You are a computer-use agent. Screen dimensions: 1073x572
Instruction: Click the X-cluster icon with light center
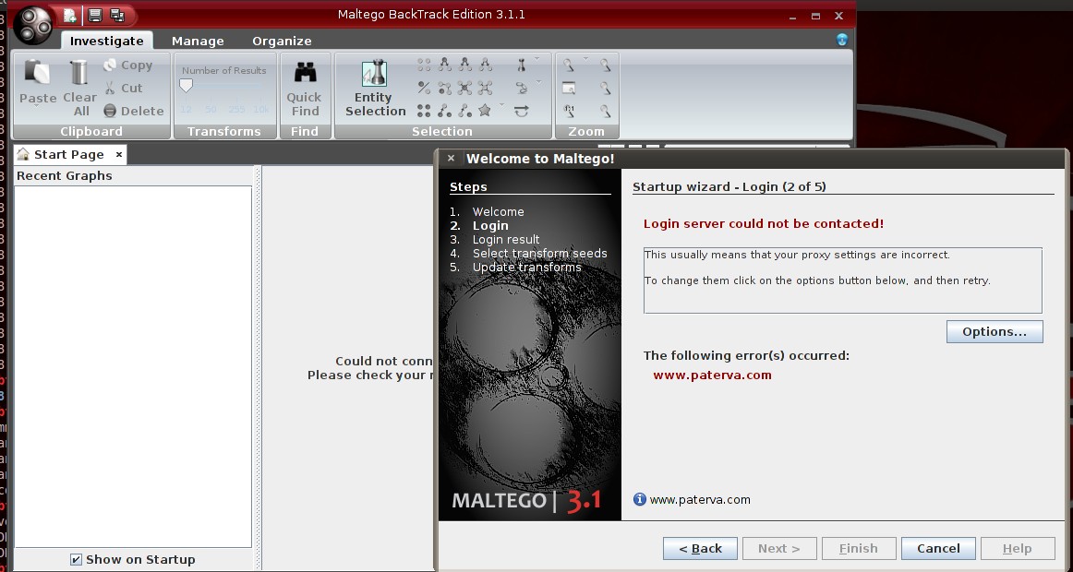pyautogui.click(x=485, y=88)
